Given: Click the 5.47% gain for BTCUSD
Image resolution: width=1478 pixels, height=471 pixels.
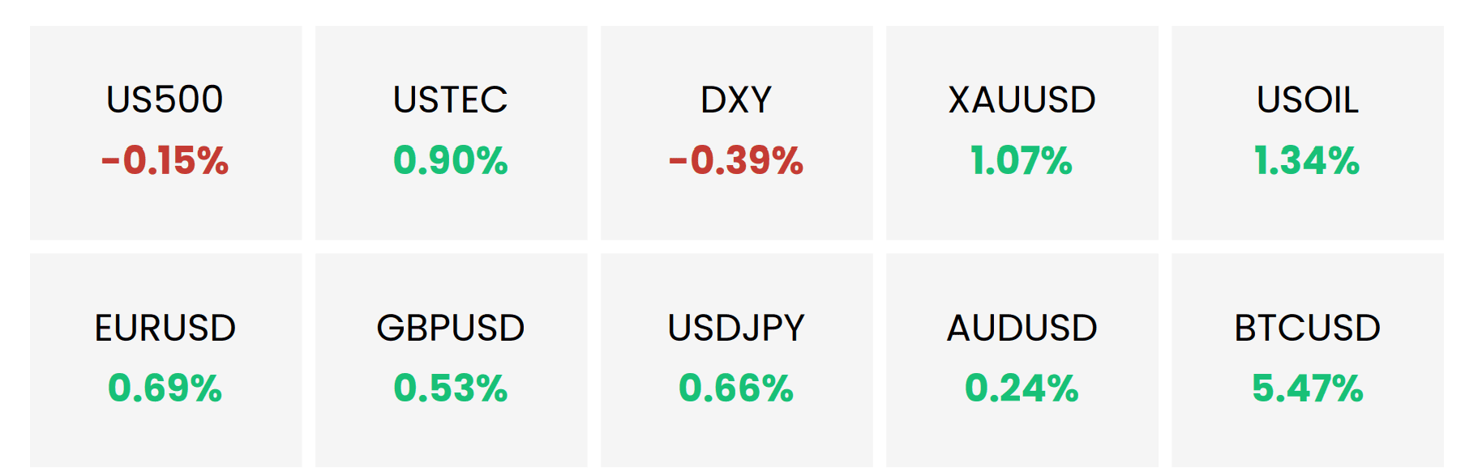Looking at the screenshot, I should click(1308, 388).
